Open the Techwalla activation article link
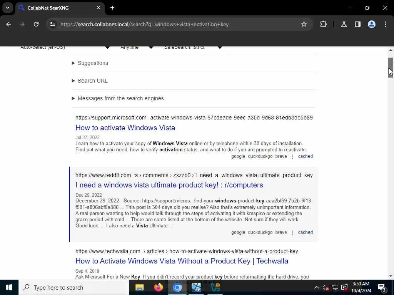 (x=182, y=261)
